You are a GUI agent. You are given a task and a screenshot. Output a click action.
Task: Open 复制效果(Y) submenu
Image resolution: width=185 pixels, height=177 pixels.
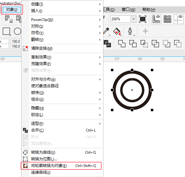tap(66, 57)
